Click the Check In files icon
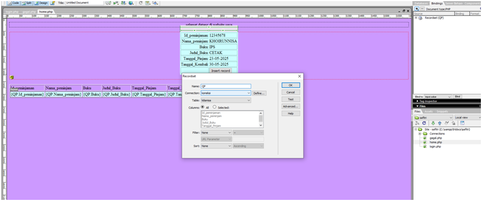The image size is (482, 201). click(x=453, y=123)
